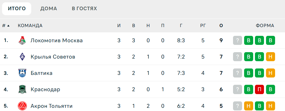The image size is (285, 111).
Task: Open Балтика's orange Н draw badge
Action: [x=270, y=73]
